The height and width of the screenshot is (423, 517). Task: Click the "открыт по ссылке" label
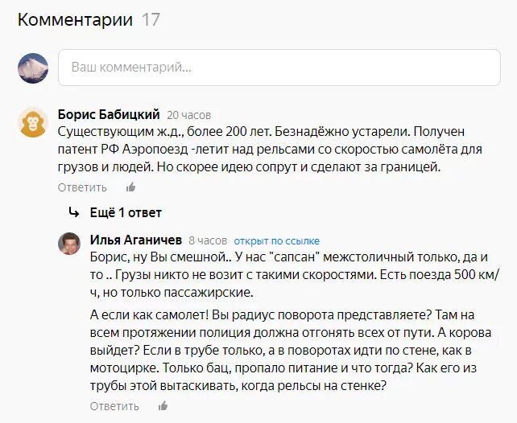pos(276,240)
